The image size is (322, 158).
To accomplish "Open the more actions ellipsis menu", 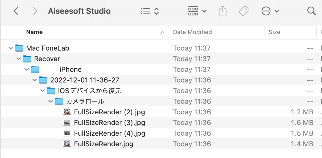I will pos(270,11).
